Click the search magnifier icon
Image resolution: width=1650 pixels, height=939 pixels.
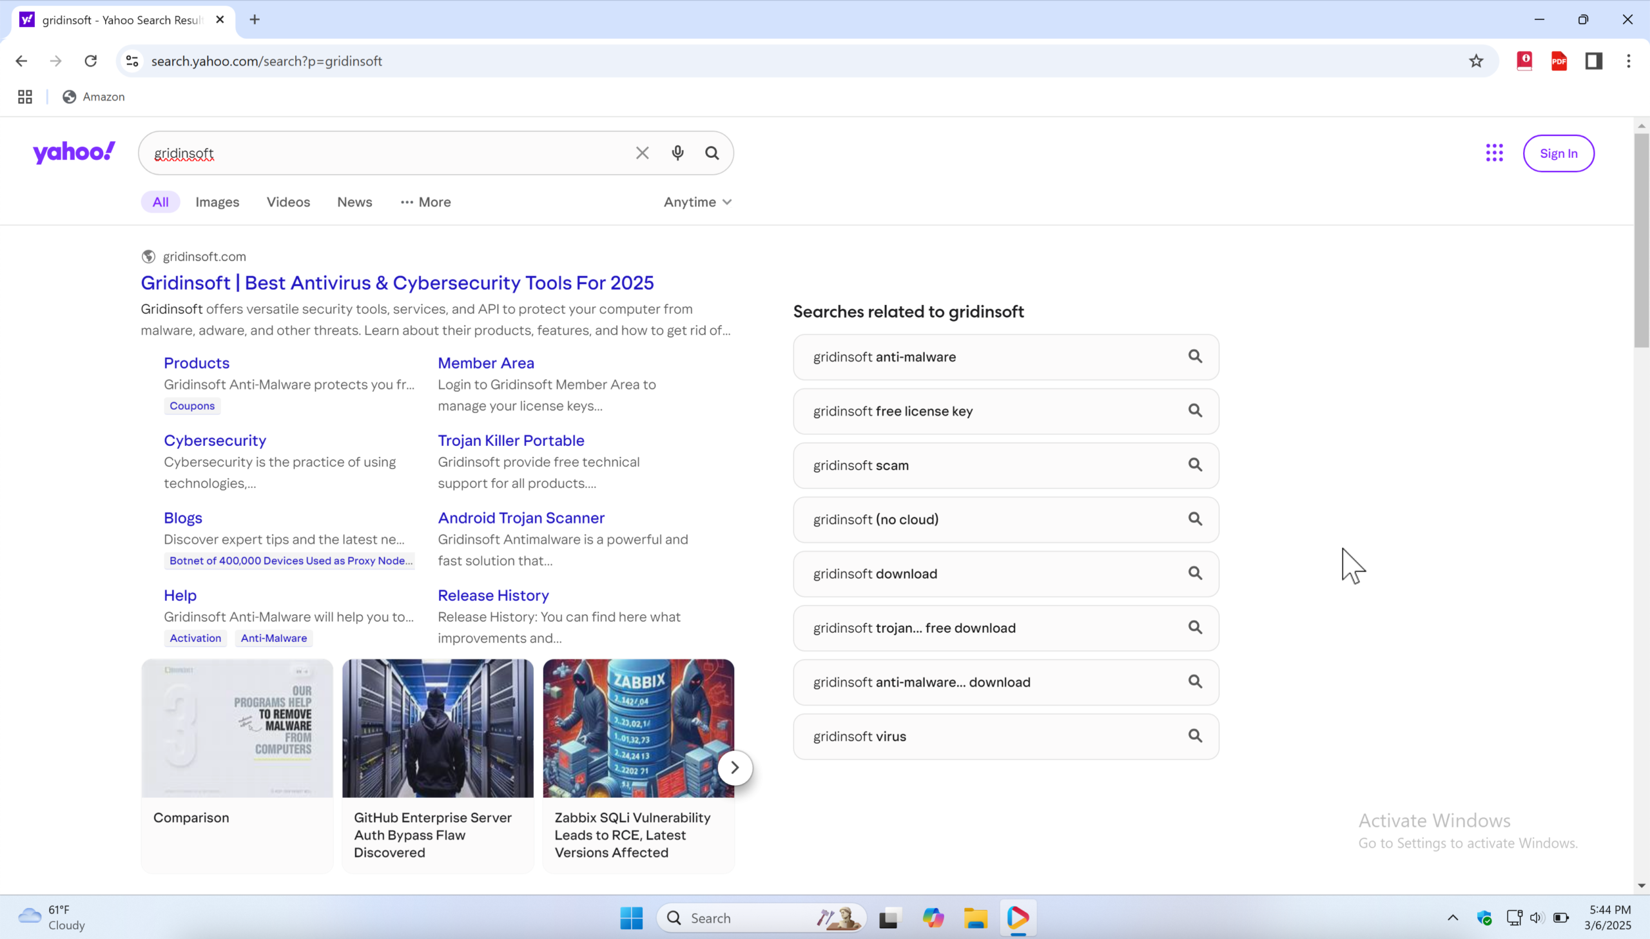711,153
